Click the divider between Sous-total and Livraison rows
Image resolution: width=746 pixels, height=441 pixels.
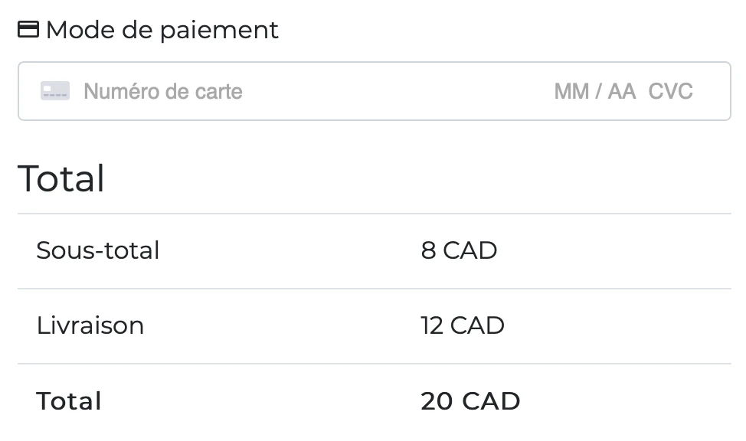pyautogui.click(x=374, y=289)
